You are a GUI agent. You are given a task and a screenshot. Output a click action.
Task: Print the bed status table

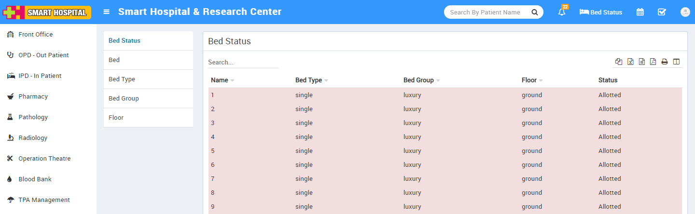(665, 62)
